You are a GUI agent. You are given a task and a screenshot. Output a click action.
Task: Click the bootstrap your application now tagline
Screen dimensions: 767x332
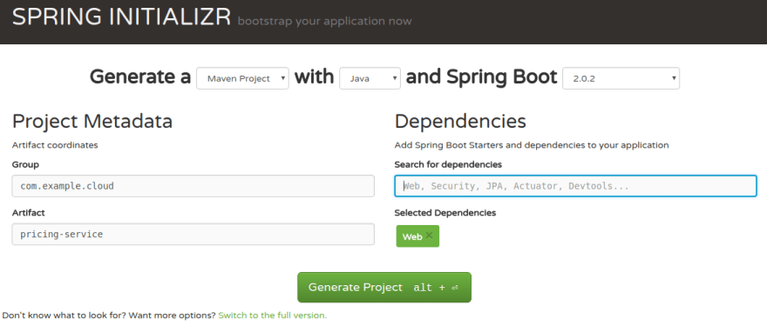pyautogui.click(x=325, y=22)
